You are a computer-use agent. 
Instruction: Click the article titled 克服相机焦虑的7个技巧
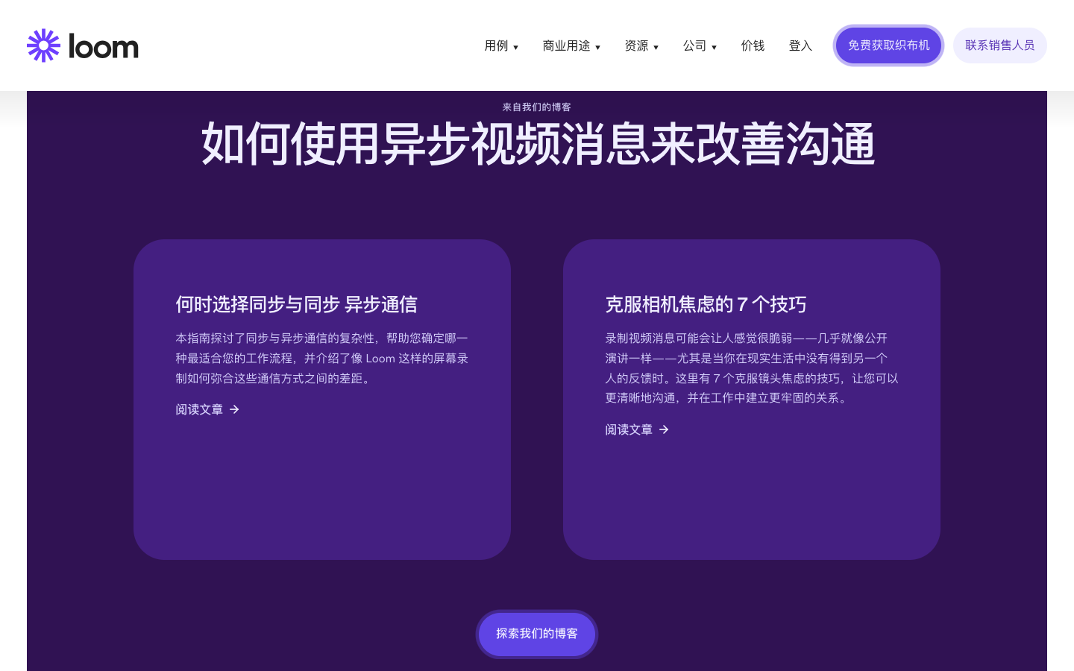tap(706, 304)
